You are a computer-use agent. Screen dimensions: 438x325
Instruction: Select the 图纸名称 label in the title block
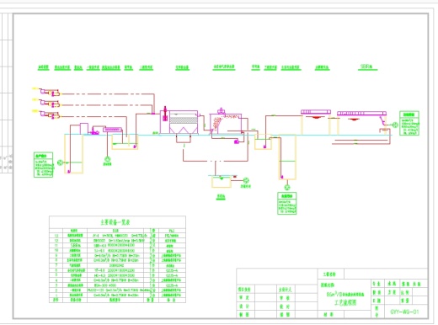(328, 285)
